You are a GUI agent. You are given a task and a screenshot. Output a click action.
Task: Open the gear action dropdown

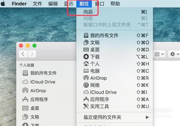tap(174, 54)
